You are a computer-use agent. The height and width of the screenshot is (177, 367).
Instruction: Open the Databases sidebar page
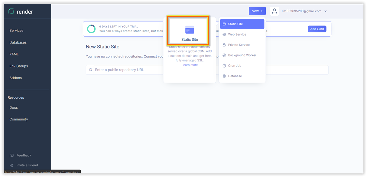click(18, 42)
